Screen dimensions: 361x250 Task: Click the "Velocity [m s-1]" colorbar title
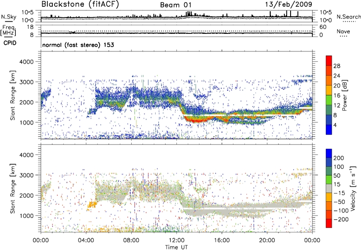pyautogui.click(x=353, y=188)
